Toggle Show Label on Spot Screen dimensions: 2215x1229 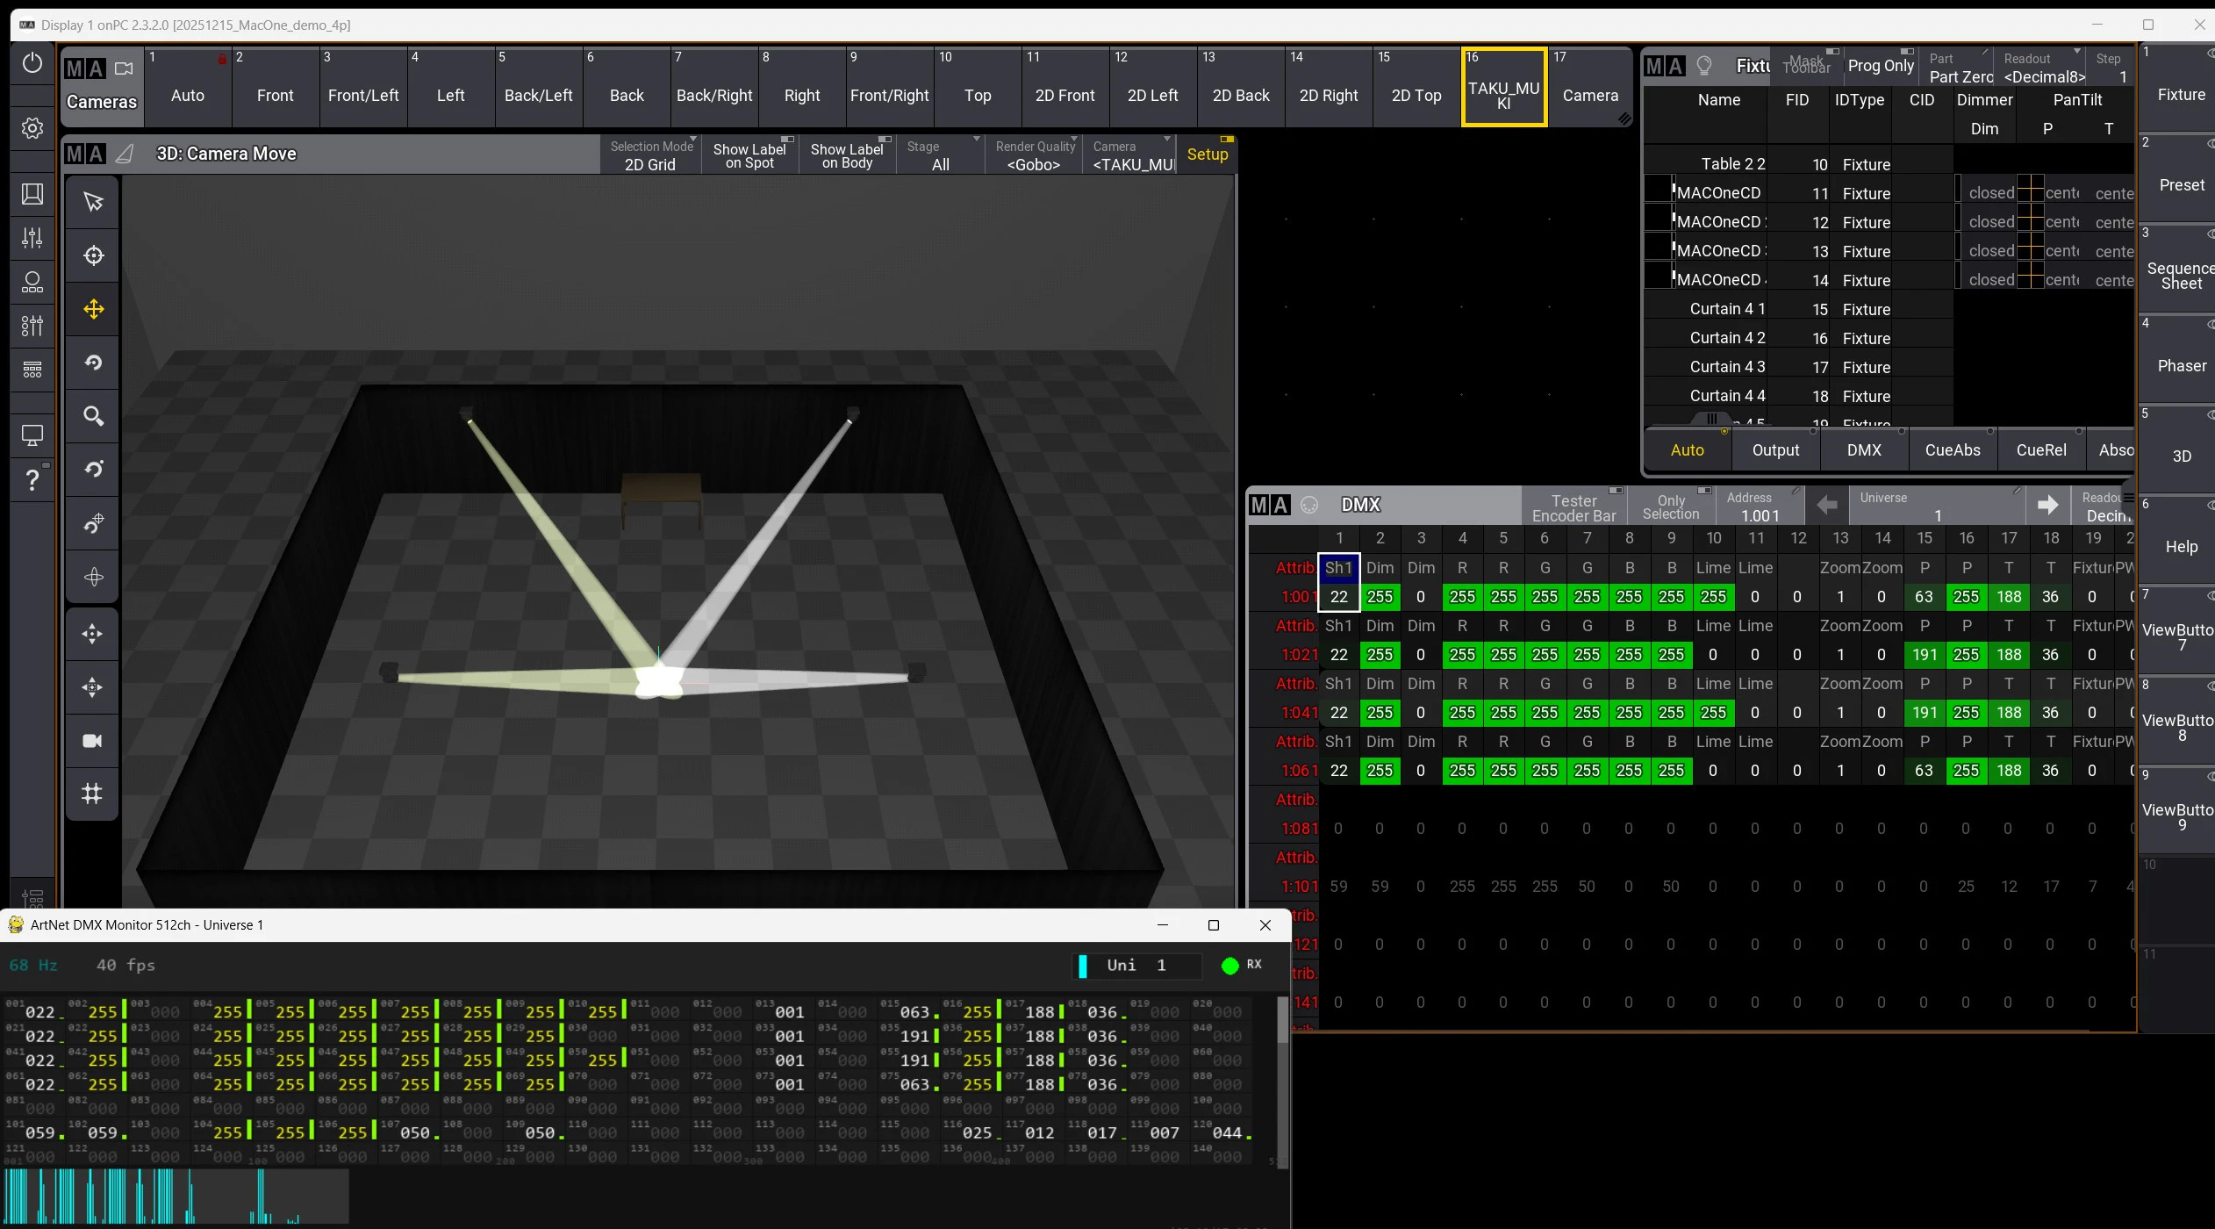click(749, 155)
